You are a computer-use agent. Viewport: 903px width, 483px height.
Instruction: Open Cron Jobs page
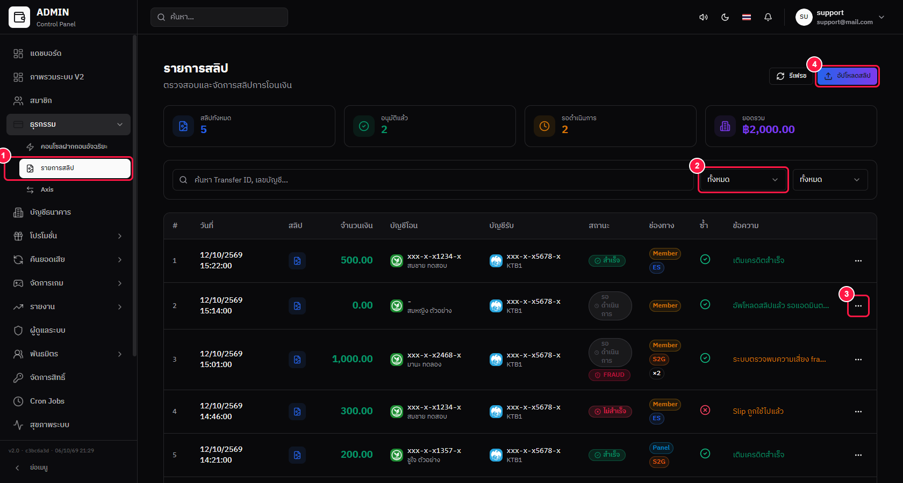tap(69, 401)
